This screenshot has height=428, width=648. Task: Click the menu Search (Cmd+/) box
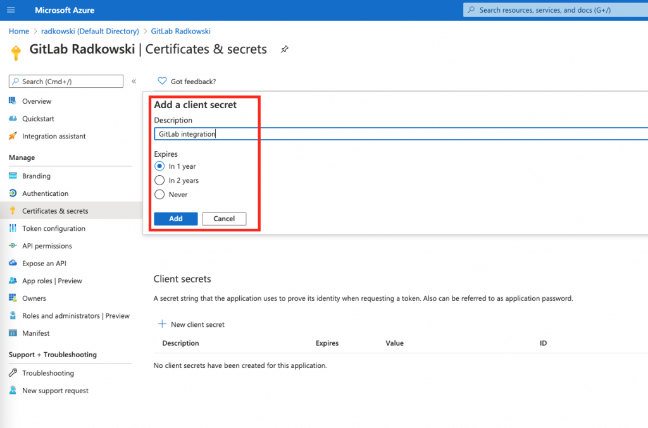[x=66, y=82]
